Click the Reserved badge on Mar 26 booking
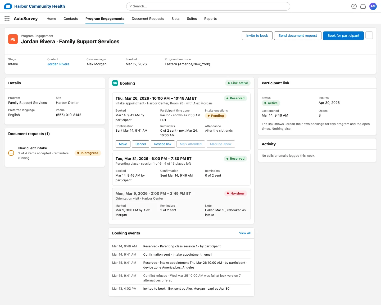Image resolution: width=381 pixels, height=305 pixels. click(235, 98)
